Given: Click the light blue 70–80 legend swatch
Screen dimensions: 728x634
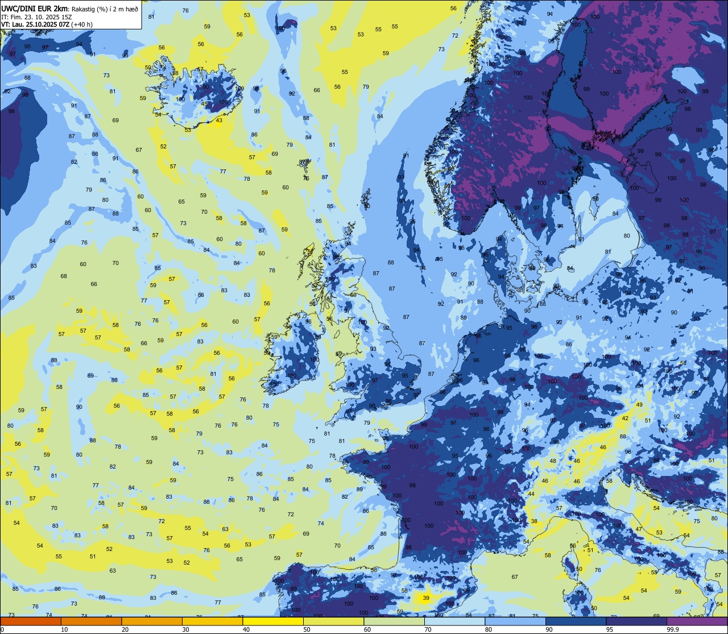Looking at the screenshot, I should (454, 621).
